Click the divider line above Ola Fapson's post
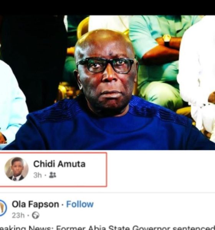The height and width of the screenshot is (230, 215). (107, 192)
